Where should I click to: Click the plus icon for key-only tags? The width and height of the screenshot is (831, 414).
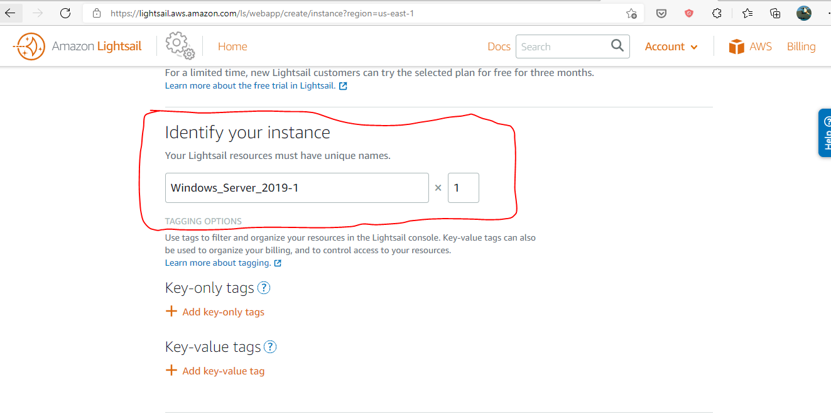pyautogui.click(x=171, y=311)
